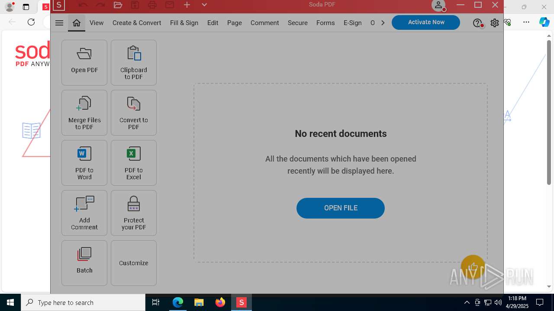Select the Page tab
554x311 pixels.
click(235, 23)
